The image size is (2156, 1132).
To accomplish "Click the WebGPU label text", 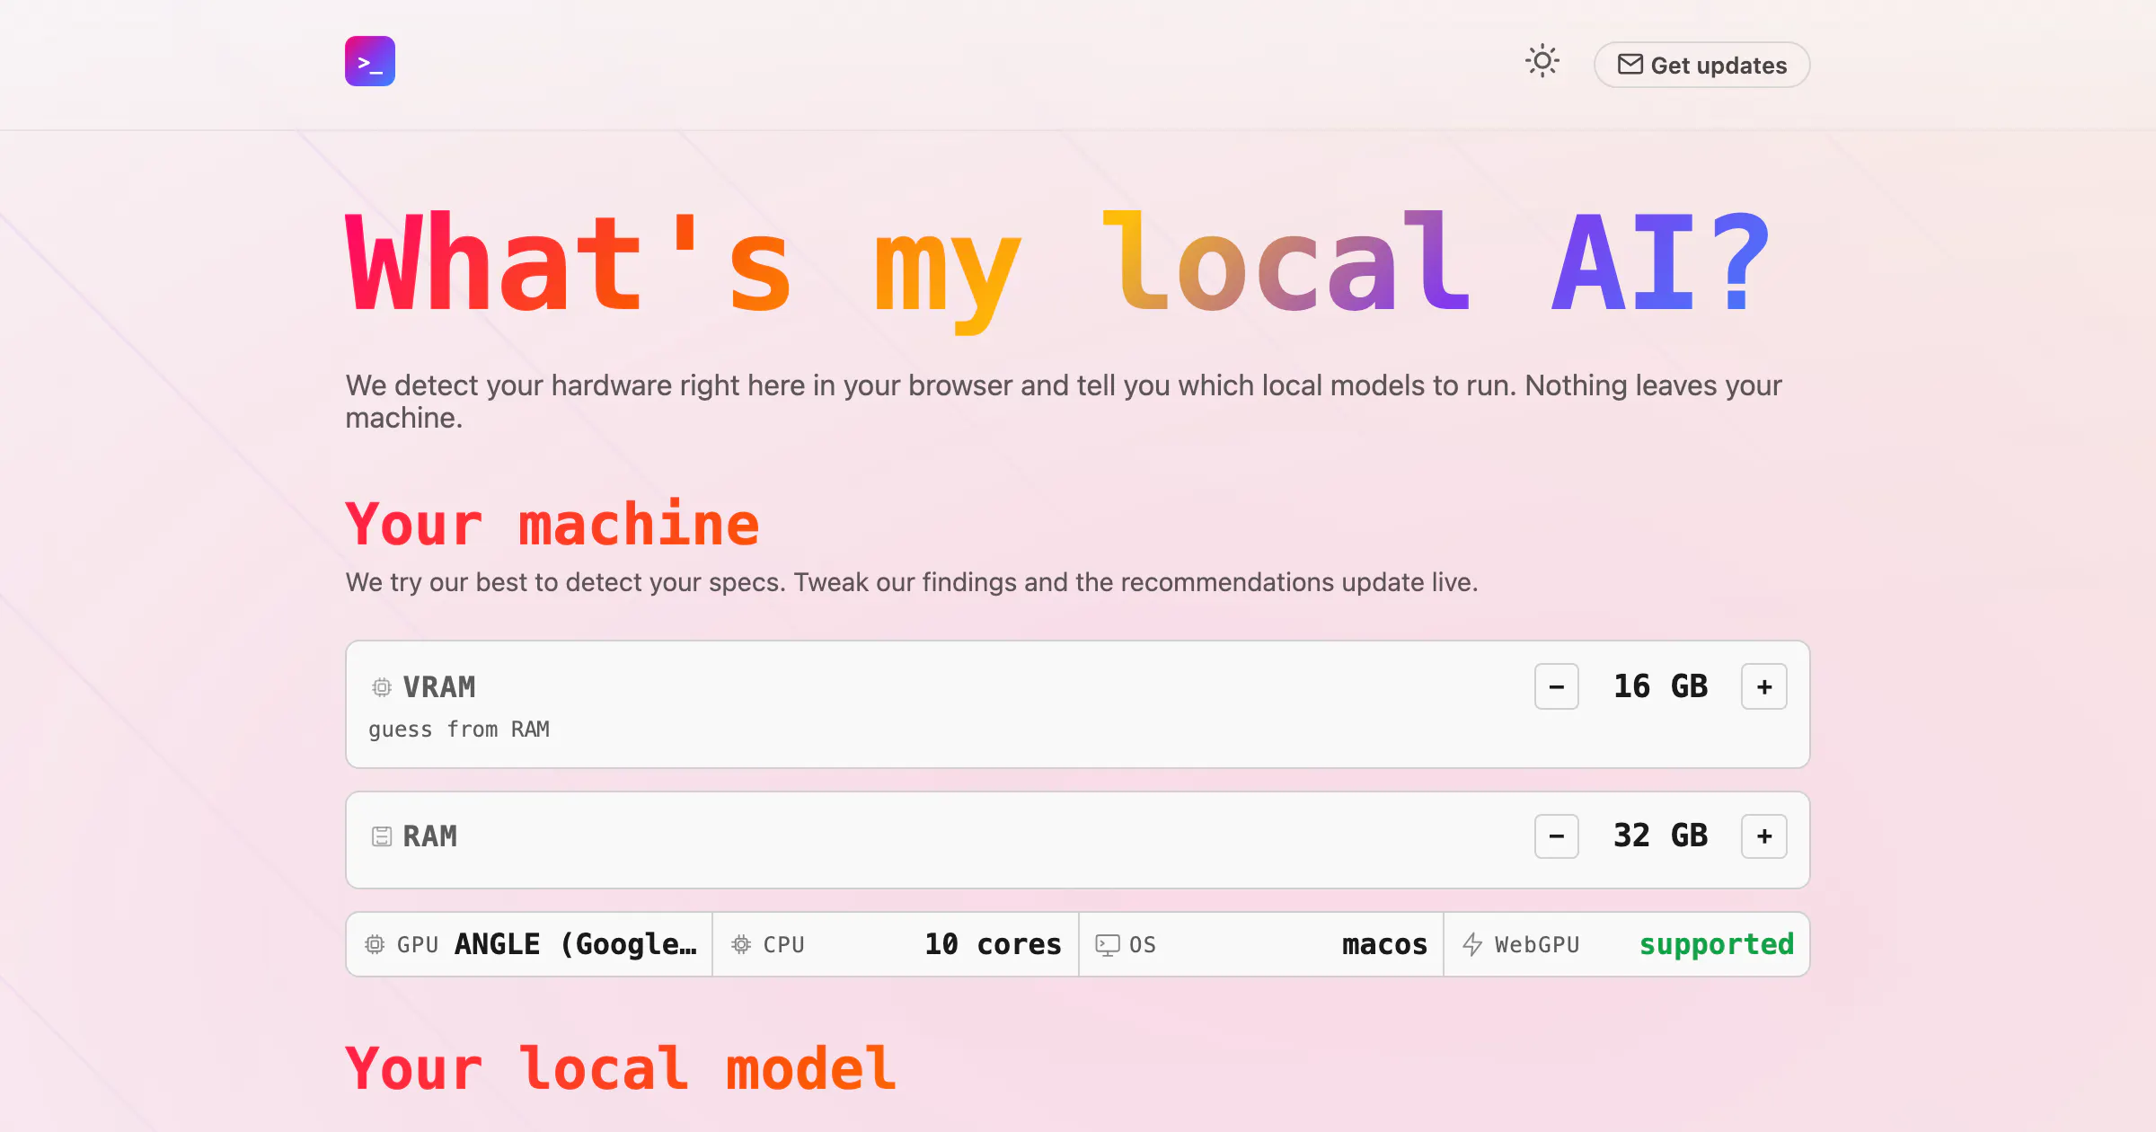I will point(1537,945).
